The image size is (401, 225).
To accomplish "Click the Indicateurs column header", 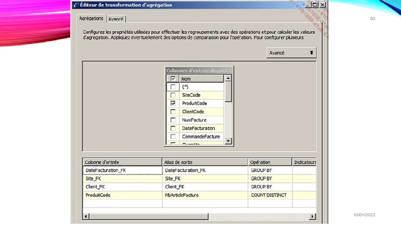I will point(305,162).
